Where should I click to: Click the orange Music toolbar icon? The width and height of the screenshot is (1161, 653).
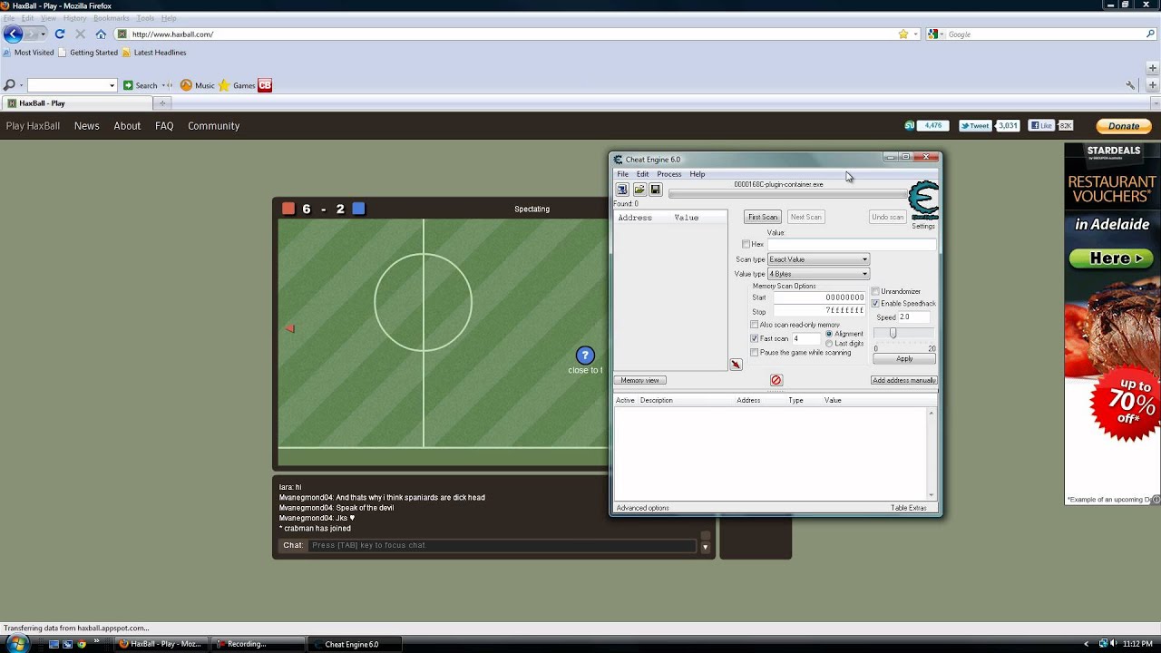(x=186, y=85)
